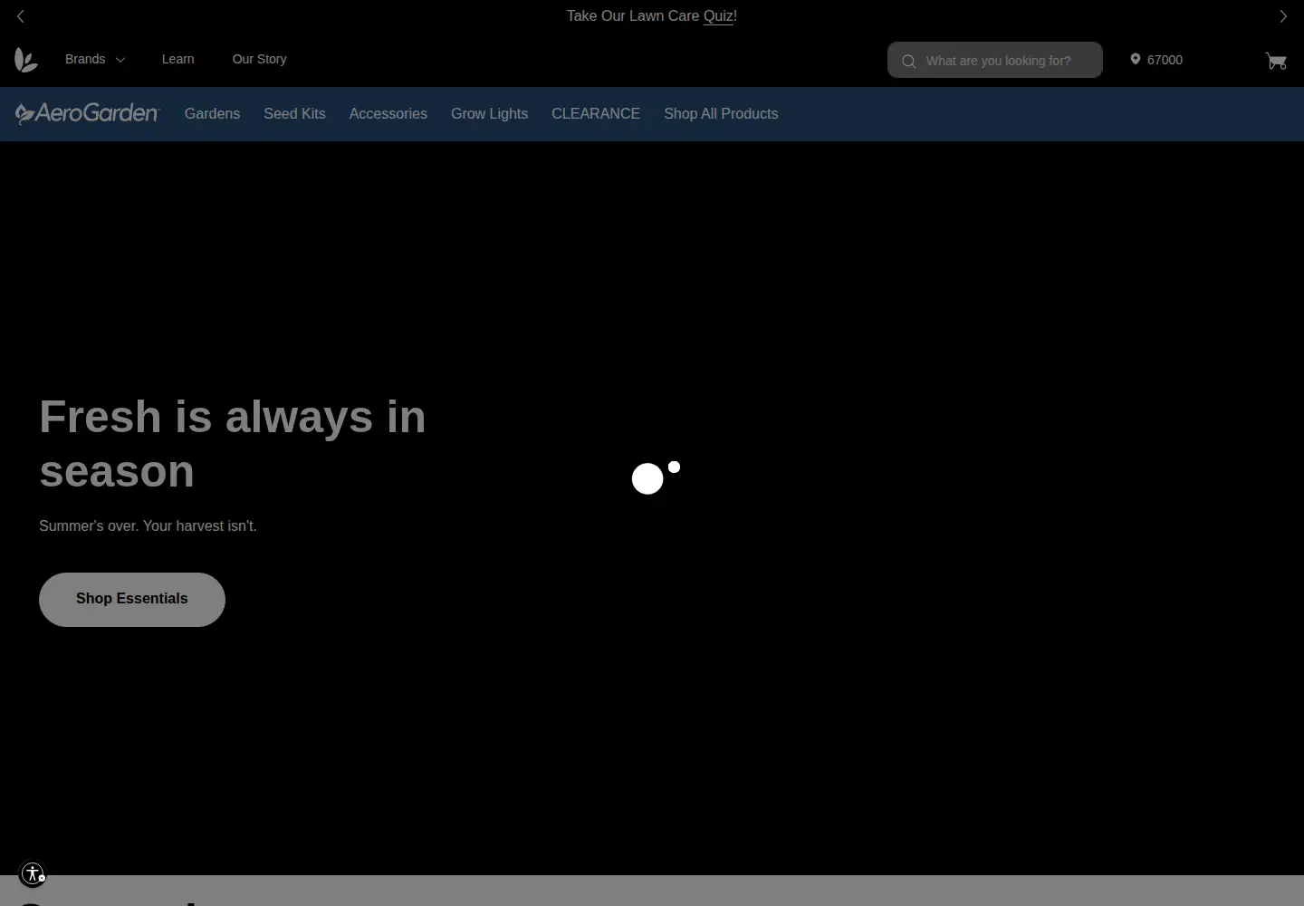Click the Quiz link in banner

[718, 16]
